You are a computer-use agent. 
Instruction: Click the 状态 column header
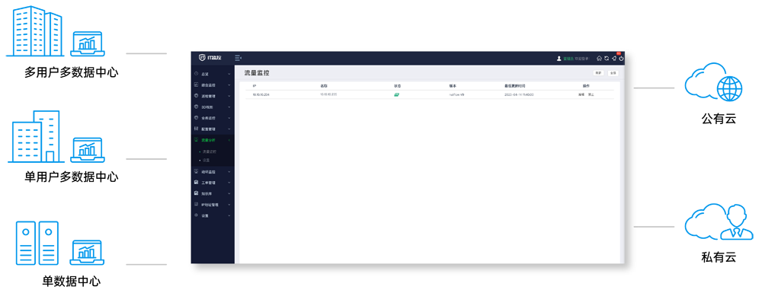[398, 85]
